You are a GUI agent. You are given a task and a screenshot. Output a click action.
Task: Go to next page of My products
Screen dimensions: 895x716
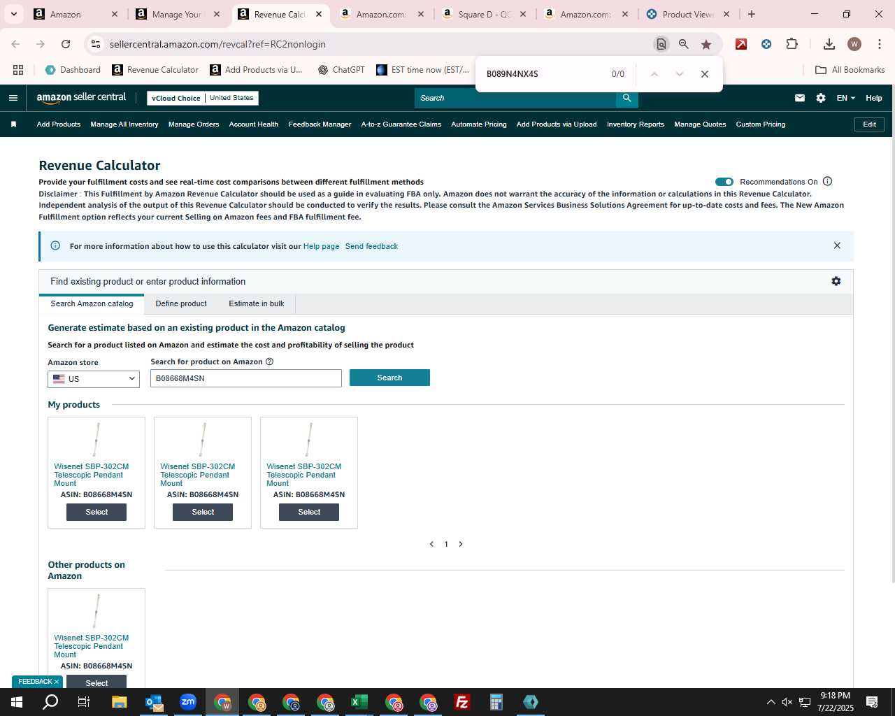[461, 544]
